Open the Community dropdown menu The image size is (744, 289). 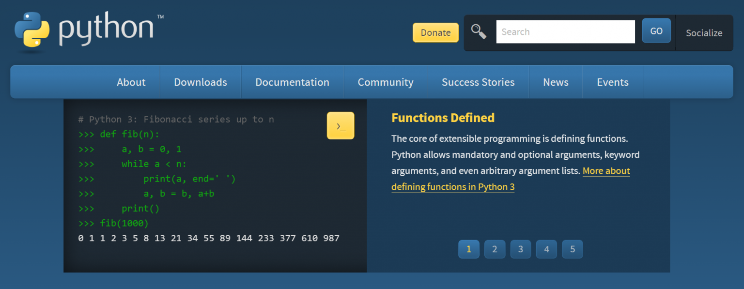pos(386,82)
